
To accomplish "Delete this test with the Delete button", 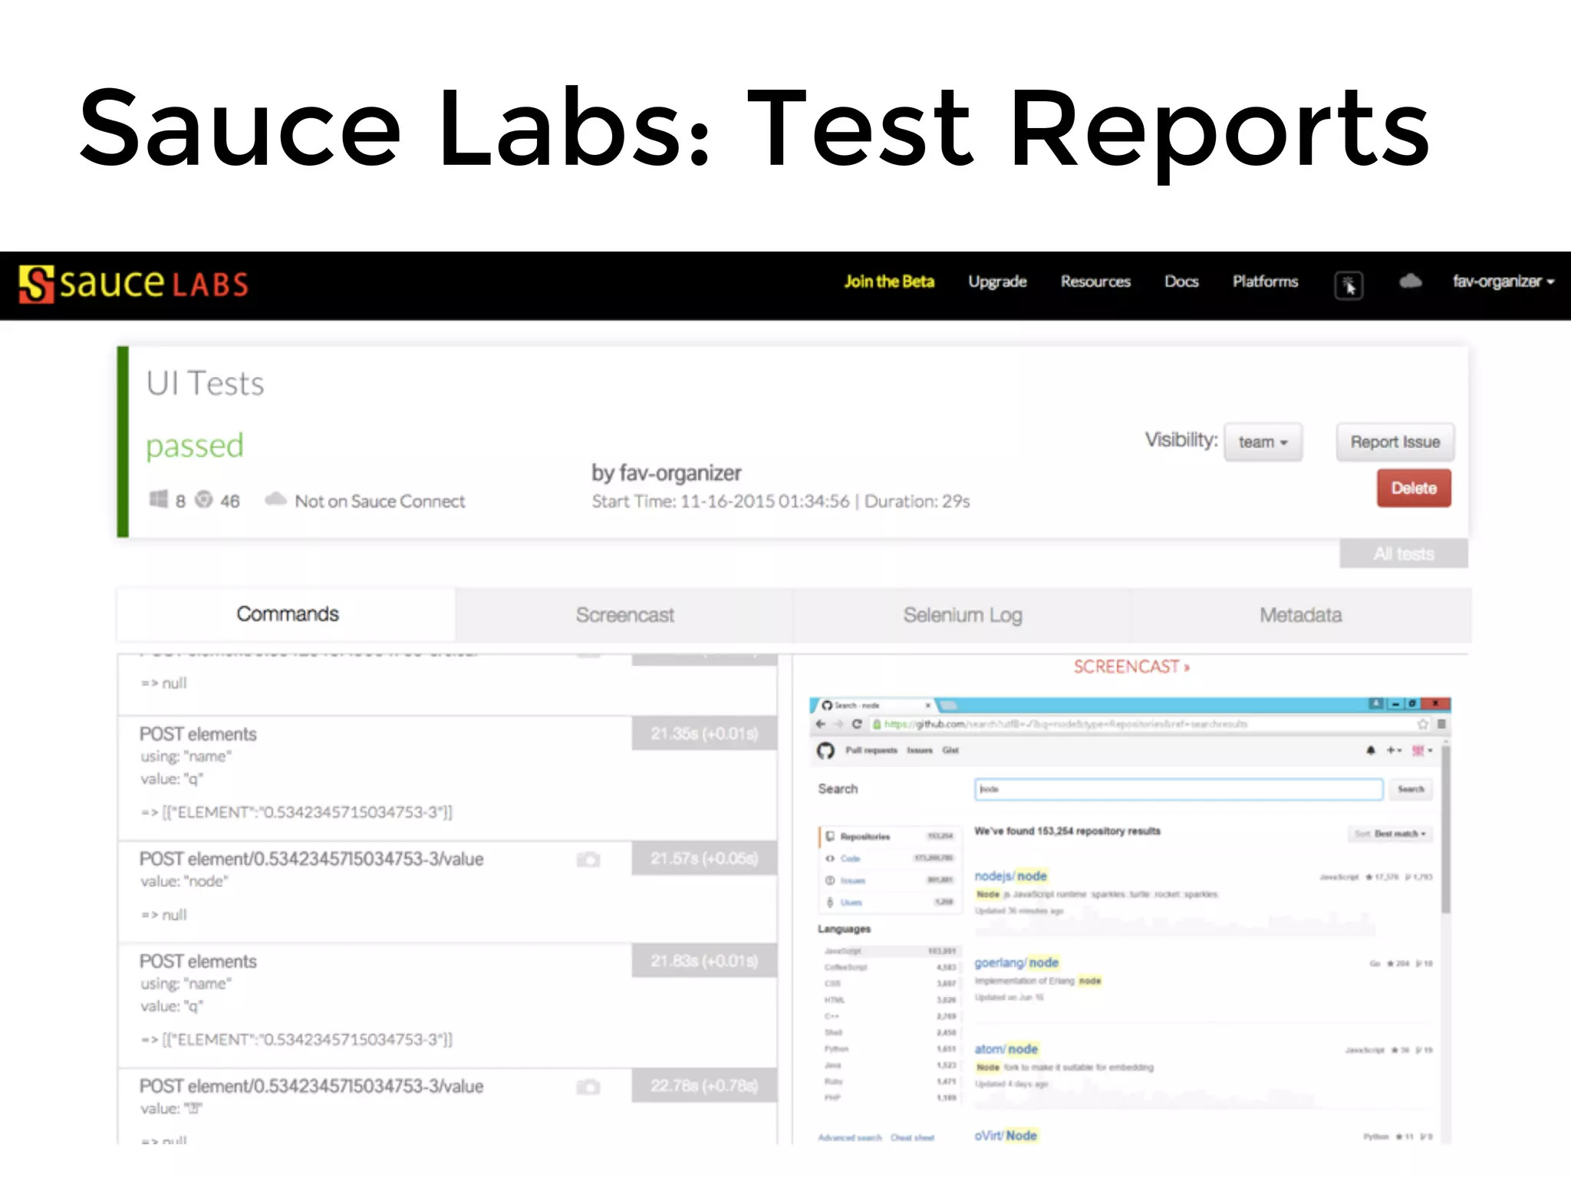I will click(x=1414, y=488).
